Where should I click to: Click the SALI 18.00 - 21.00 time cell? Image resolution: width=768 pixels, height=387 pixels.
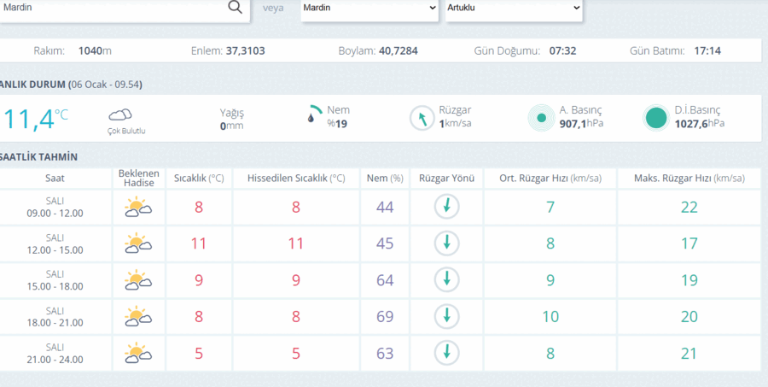tap(55, 317)
